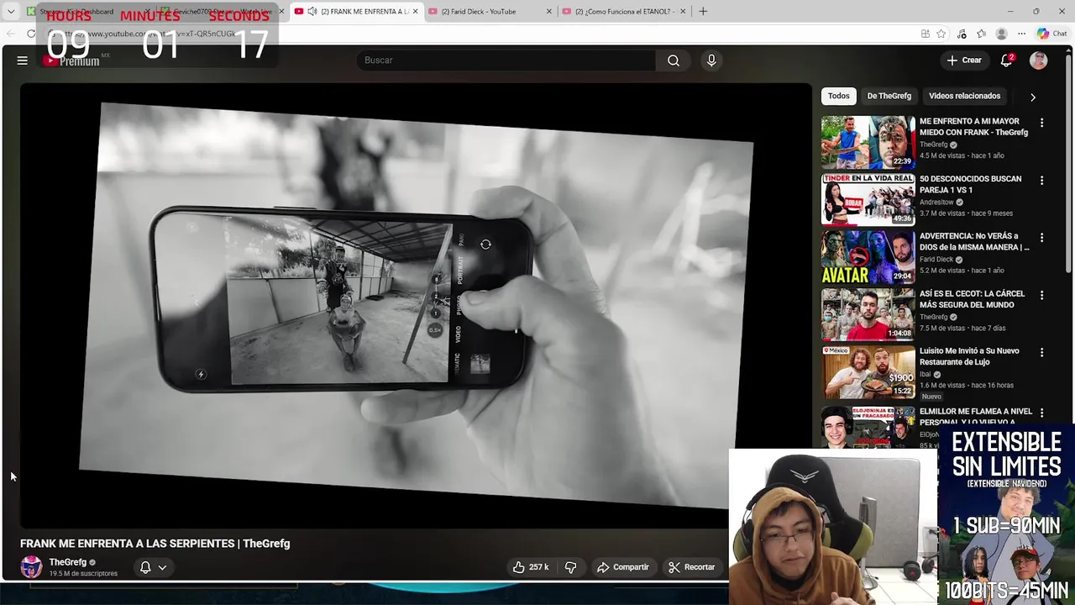The width and height of the screenshot is (1075, 605).
Task: Open title ASÍ ES EL CECOT
Action: coord(973,299)
